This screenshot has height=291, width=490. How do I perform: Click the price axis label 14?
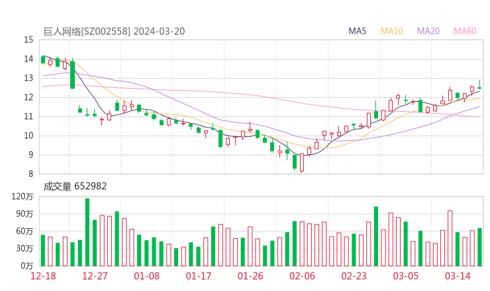tap(28, 59)
